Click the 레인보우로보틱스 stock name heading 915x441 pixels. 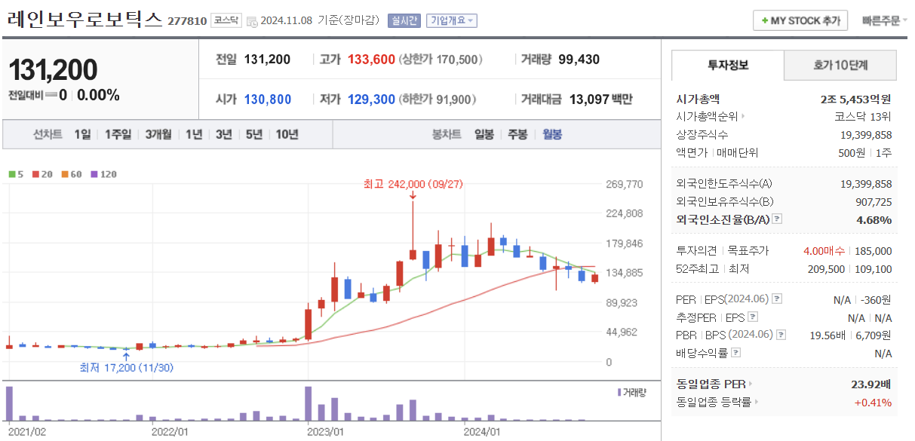(84, 20)
